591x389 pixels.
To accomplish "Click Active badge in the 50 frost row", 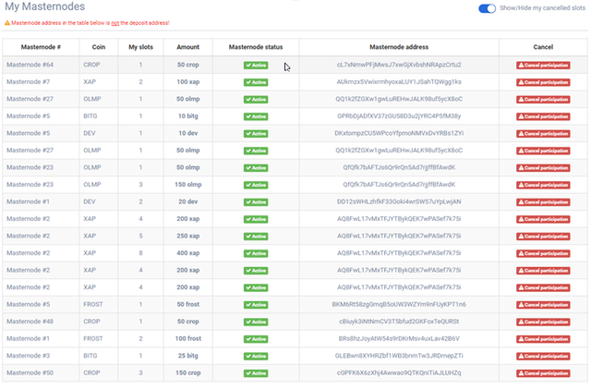I will (x=256, y=305).
